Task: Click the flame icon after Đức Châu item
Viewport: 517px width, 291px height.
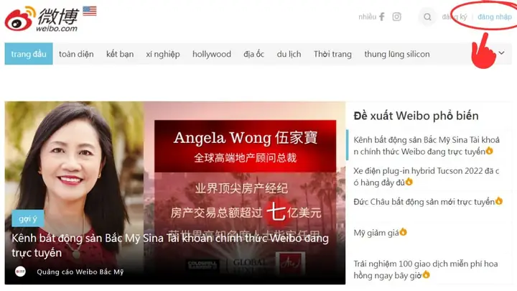Action: point(499,200)
